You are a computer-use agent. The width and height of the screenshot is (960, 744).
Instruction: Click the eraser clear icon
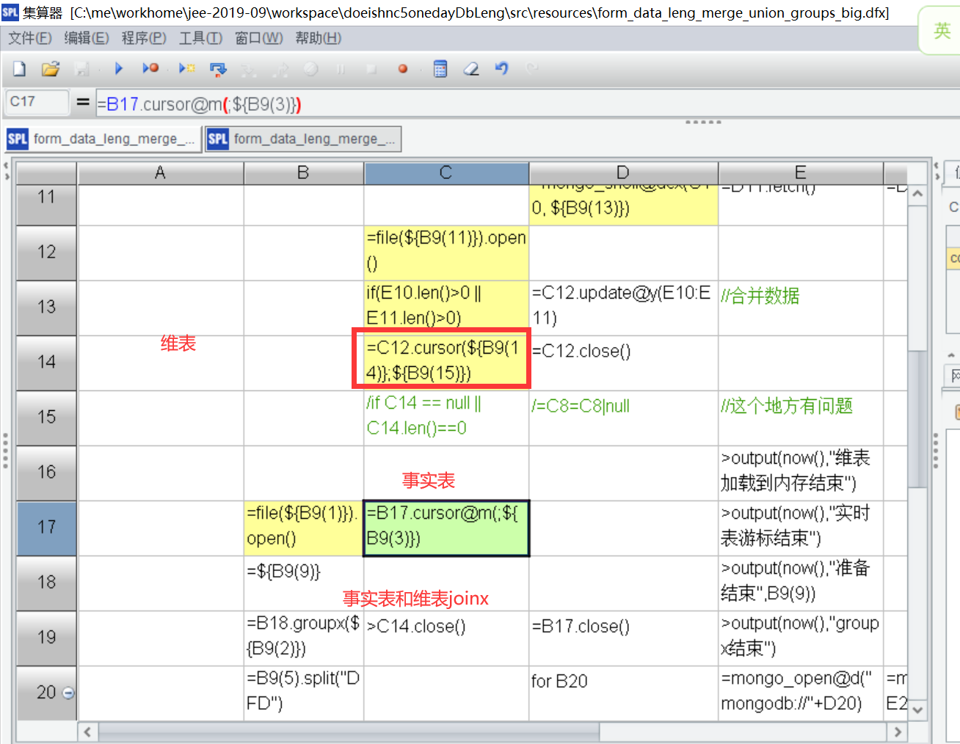(x=471, y=69)
